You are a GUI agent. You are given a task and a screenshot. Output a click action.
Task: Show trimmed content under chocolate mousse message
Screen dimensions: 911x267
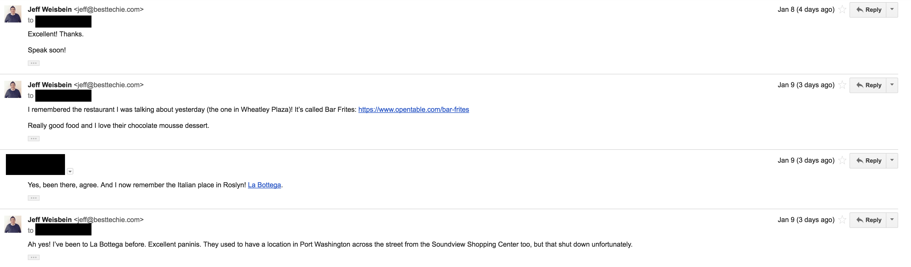pos(34,139)
